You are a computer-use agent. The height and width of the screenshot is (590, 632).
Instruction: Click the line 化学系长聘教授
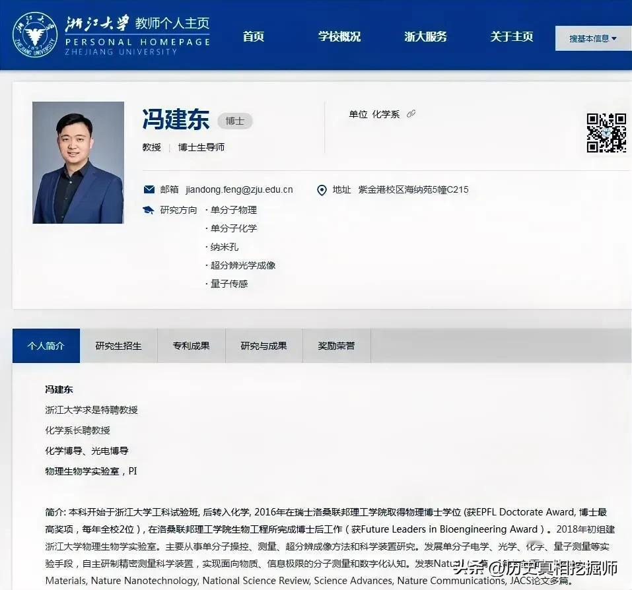77,430
